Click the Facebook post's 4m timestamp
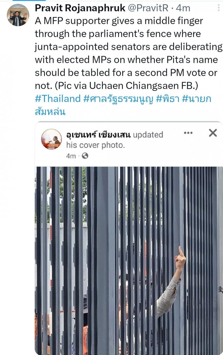The image size is (223, 355). pos(71,156)
